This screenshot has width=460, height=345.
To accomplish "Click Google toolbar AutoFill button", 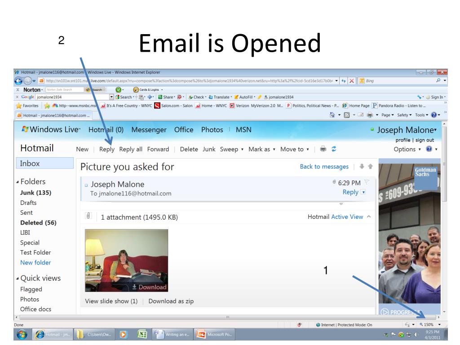I will (243, 97).
